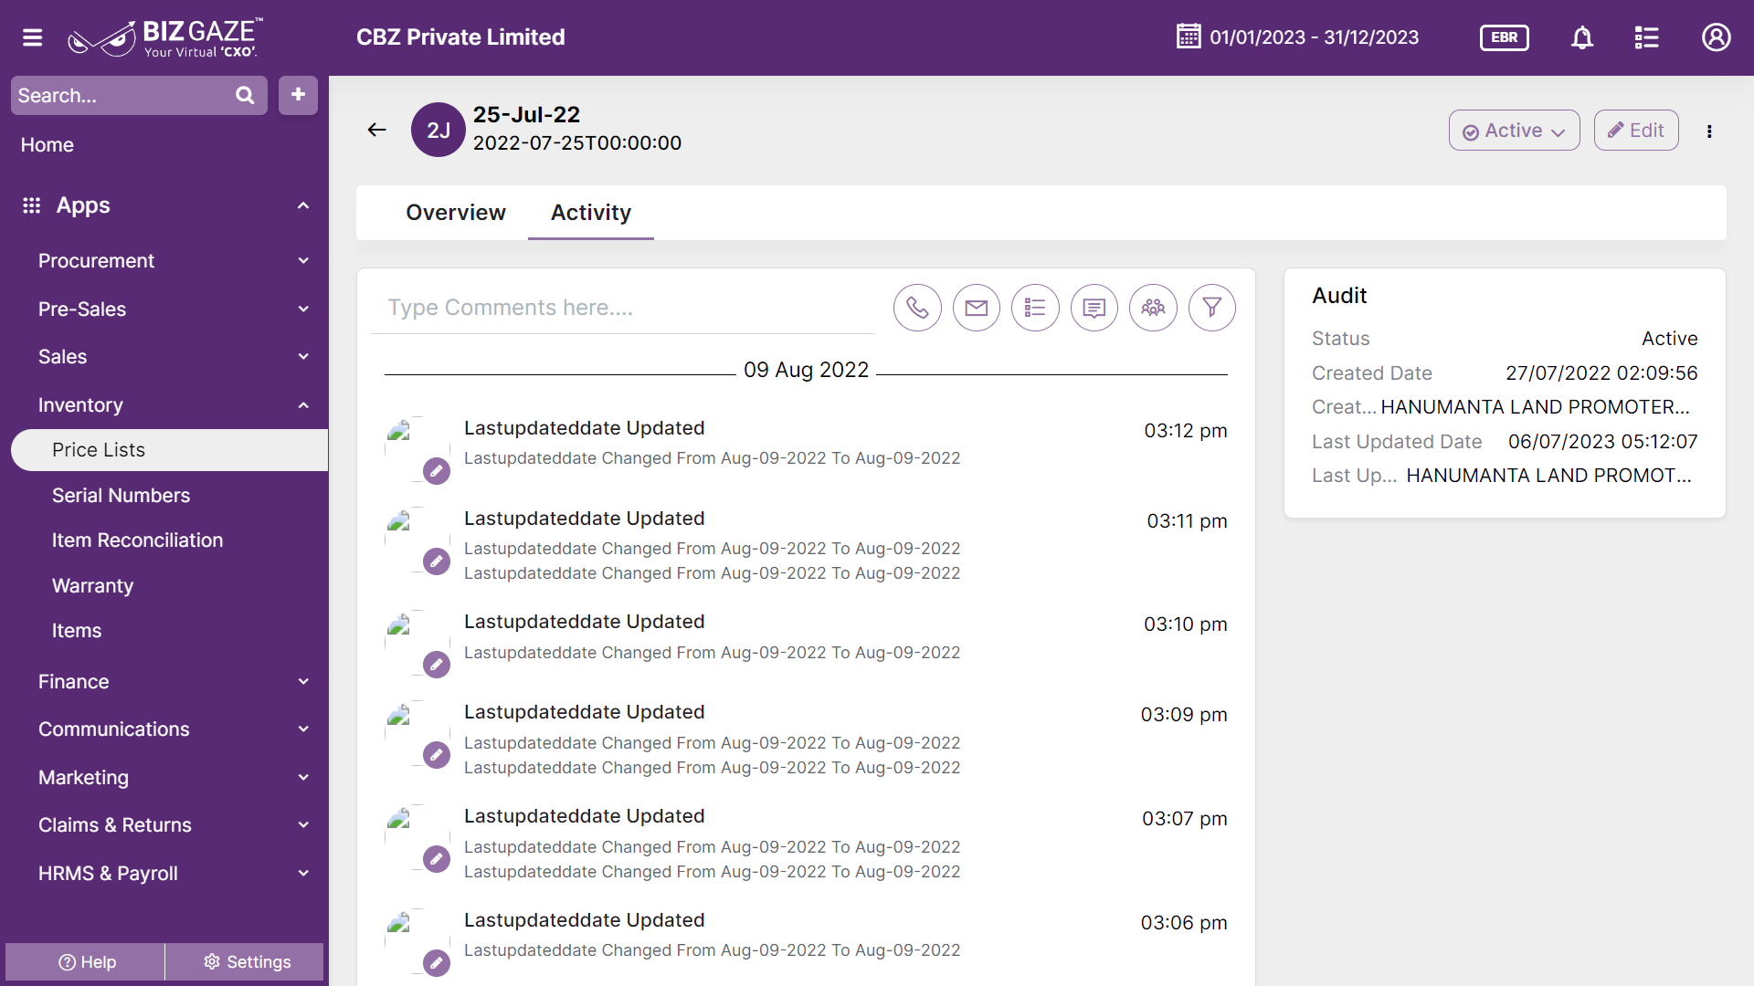
Task: Click edit pencil badge on 03:11 pm entry
Action: (x=437, y=561)
